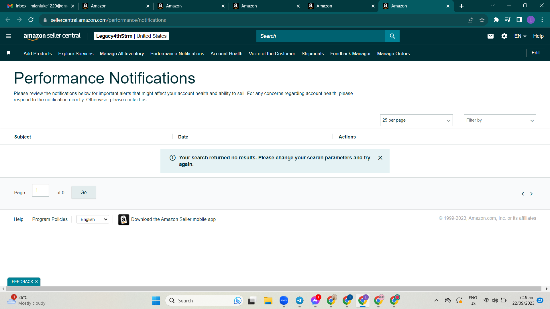Click the Seller Central search field
The height and width of the screenshot is (309, 550).
[321, 36]
